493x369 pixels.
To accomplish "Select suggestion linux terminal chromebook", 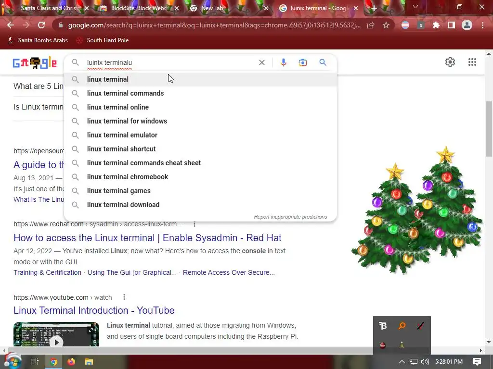I will click(x=200, y=177).
